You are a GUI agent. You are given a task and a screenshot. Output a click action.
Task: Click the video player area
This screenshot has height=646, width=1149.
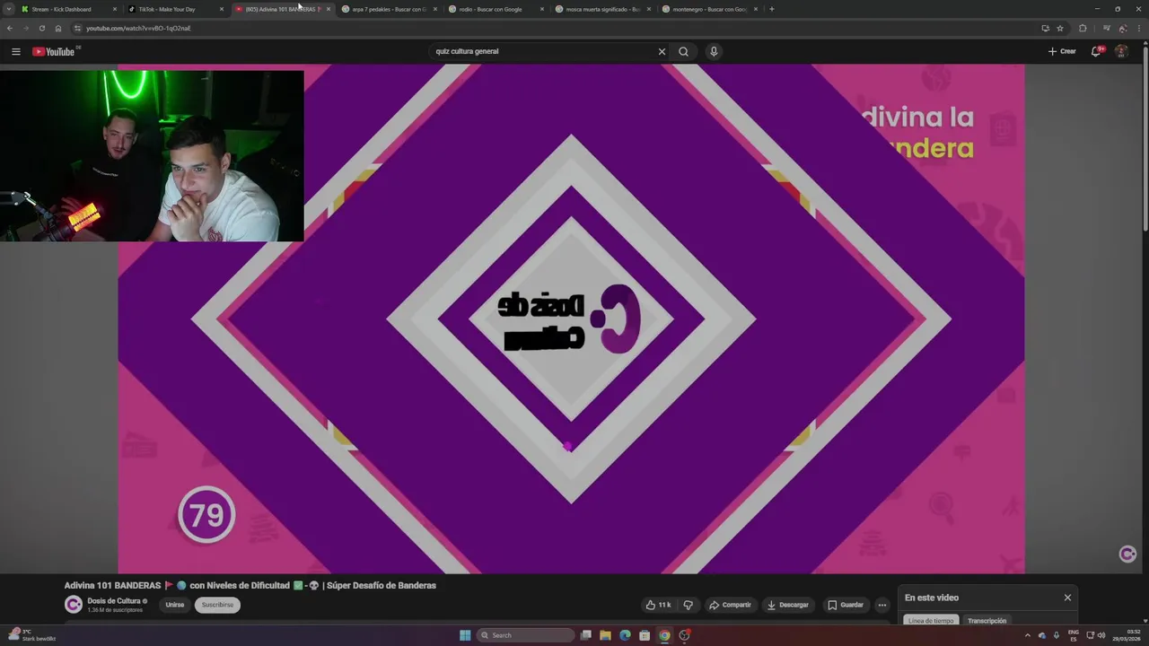coord(571,319)
